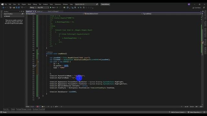The image size is (207, 116).
Task: Open the Any CPU platform dropdown
Action: click(x=43, y=8)
